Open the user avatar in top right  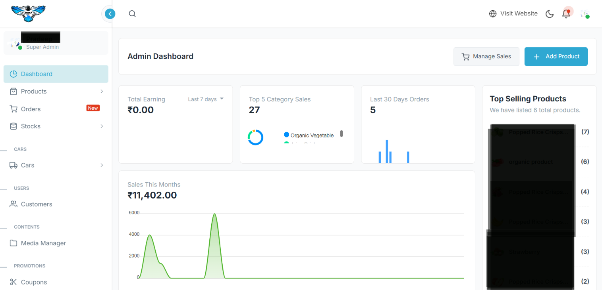pyautogui.click(x=585, y=14)
